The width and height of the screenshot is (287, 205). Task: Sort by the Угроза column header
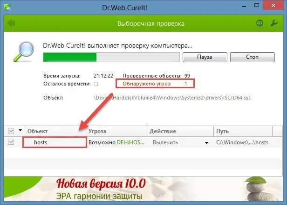(116, 131)
